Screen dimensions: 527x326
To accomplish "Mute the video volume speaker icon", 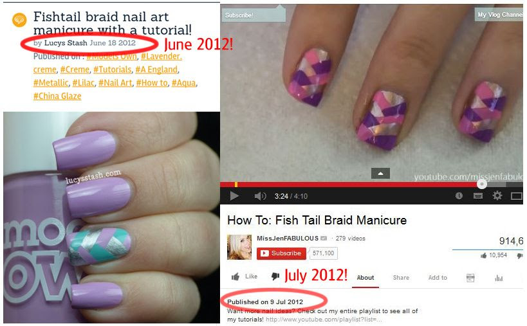I will (x=260, y=195).
